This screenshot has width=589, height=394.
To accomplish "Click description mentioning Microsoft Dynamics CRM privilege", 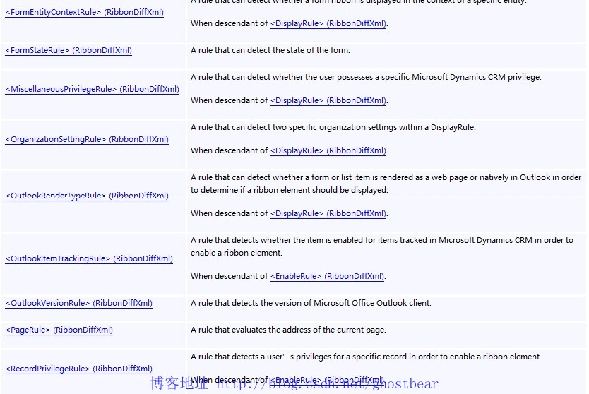I will (x=366, y=77).
